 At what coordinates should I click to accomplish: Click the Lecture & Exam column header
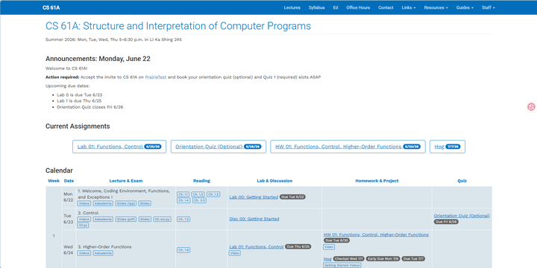[126, 181]
